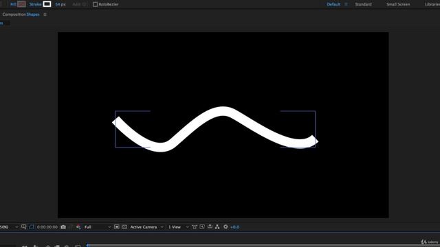Switch to the Standard workspace

[x=363, y=4]
